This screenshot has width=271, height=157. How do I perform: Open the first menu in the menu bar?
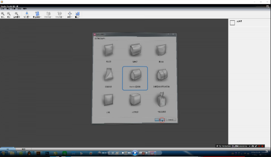[x=2, y=8]
